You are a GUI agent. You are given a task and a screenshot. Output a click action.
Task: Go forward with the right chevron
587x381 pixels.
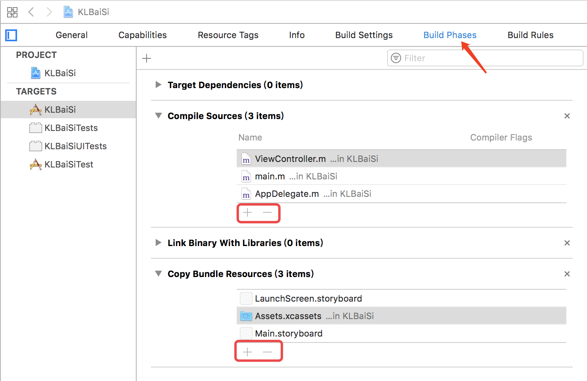pyautogui.click(x=49, y=12)
